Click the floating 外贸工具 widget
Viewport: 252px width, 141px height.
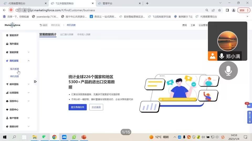249,117
